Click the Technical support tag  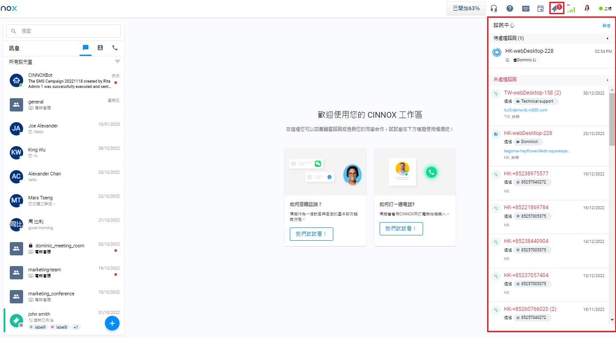tap(536, 101)
